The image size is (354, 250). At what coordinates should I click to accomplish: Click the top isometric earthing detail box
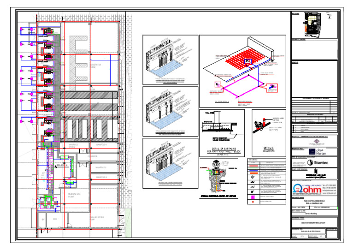pos(170,60)
